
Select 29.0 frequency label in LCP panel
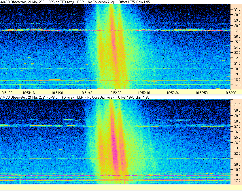tap(237, 116)
